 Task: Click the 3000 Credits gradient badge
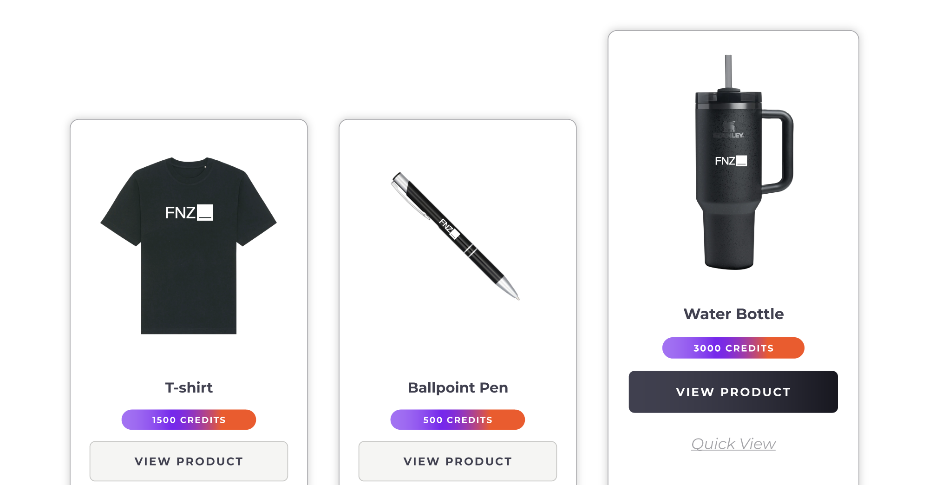[733, 348]
